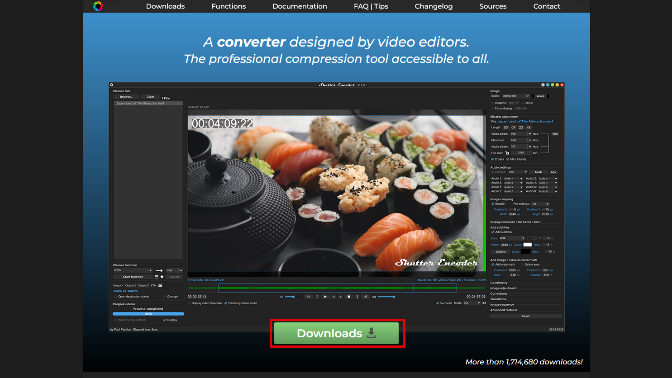Jump to the end of the video
Image resolution: width=672 pixels, height=378 pixels.
[365, 297]
